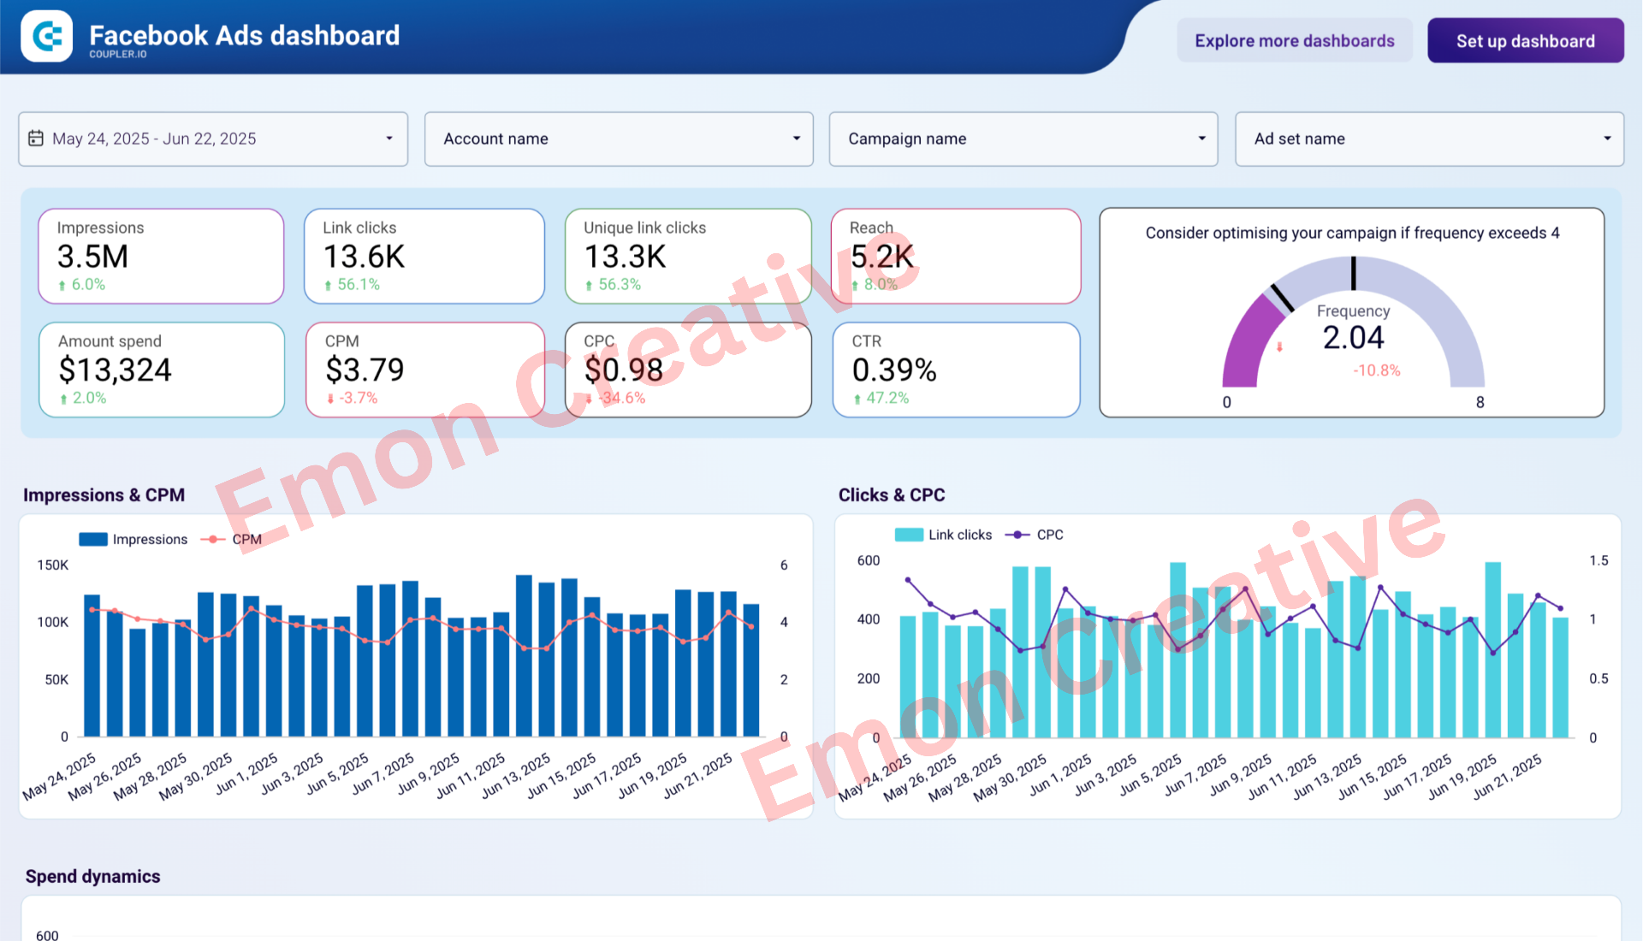Click the Clicks & CPC chart title
1643x941 pixels.
892,495
